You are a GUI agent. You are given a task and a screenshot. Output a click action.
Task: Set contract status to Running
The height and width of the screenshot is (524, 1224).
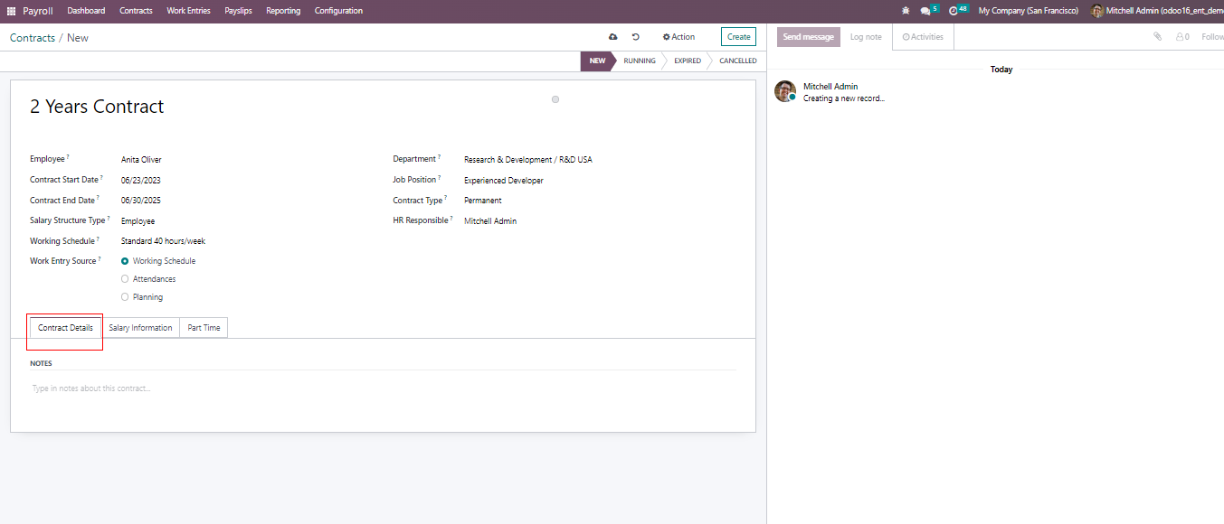tap(639, 61)
